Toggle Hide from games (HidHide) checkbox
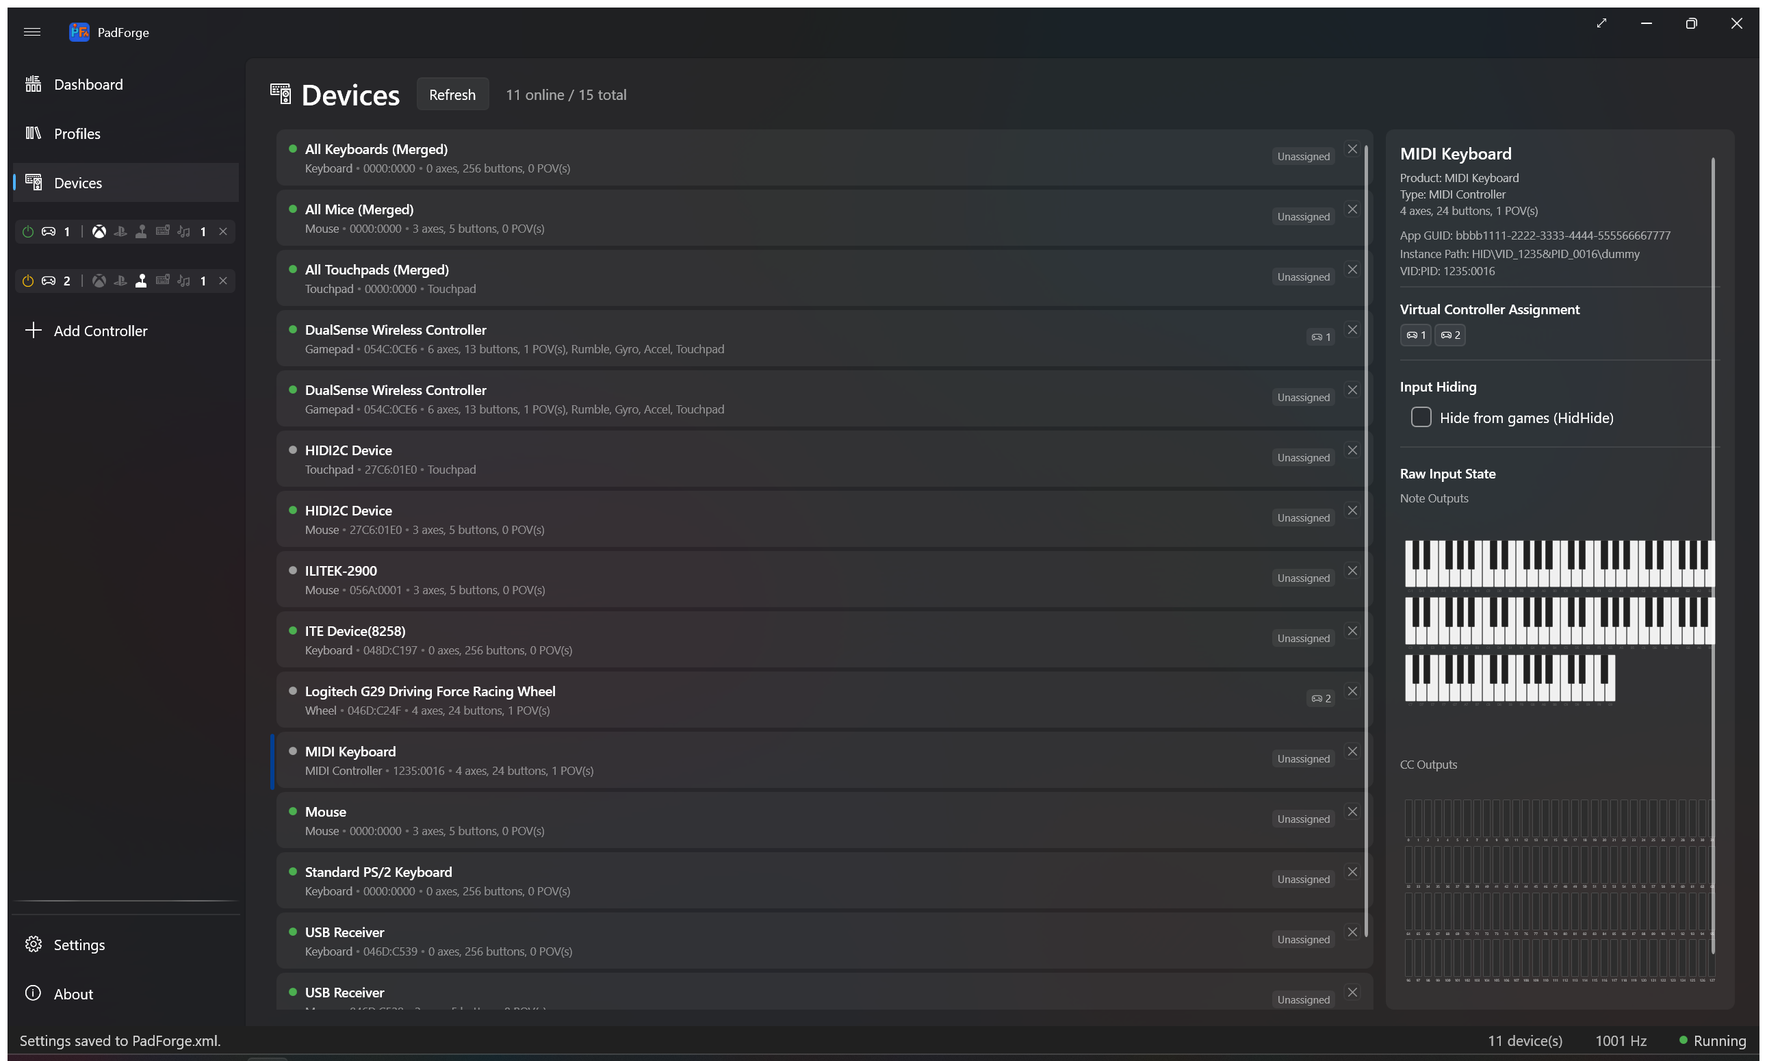This screenshot has height=1061, width=1767. (1421, 418)
